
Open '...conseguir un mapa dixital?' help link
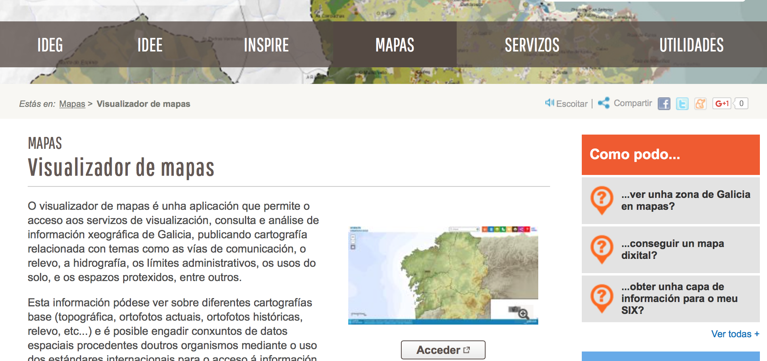pos(672,249)
